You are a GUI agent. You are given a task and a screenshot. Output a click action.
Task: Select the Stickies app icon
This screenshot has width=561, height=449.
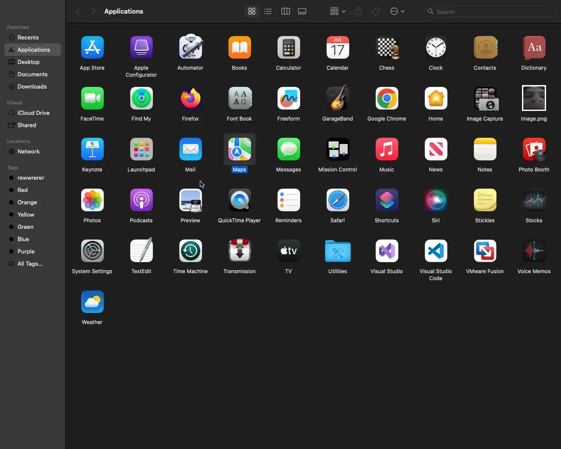click(485, 200)
